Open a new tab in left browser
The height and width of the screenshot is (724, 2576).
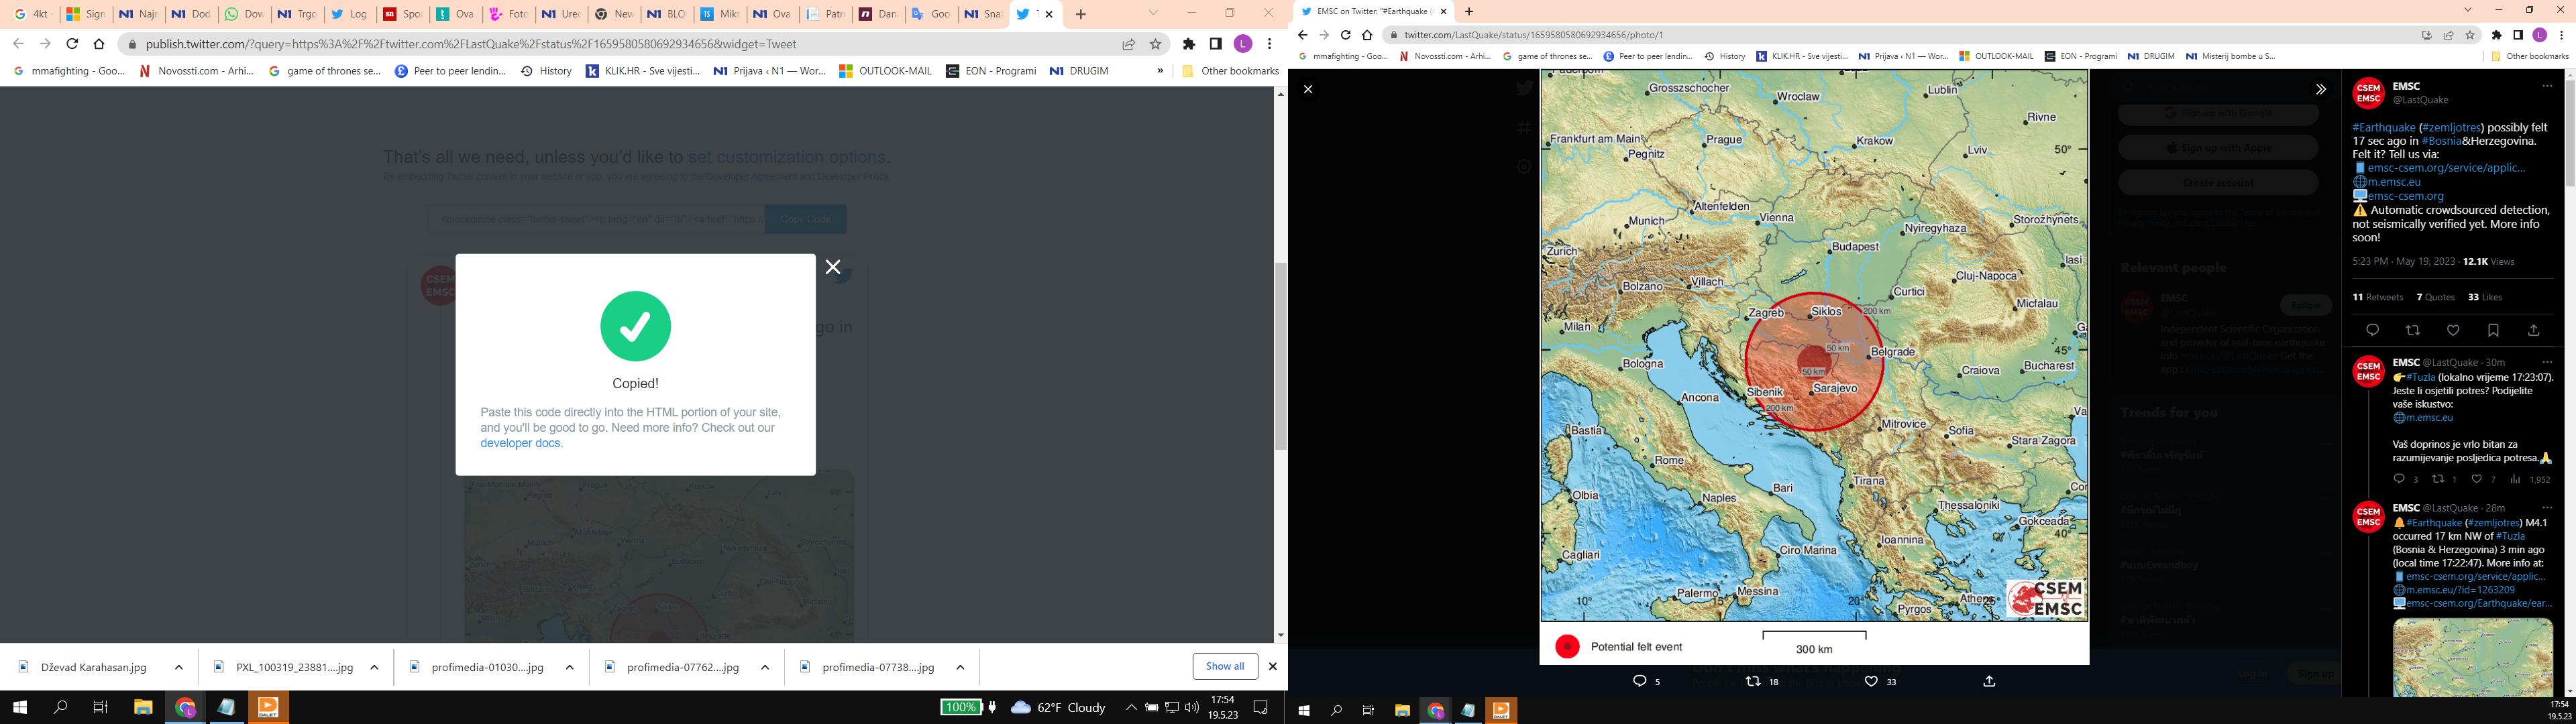tap(1080, 14)
